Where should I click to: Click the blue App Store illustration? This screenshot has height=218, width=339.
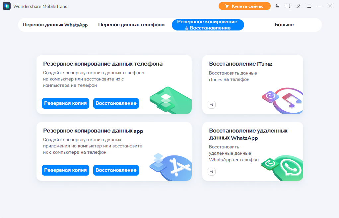pyautogui.click(x=170, y=167)
